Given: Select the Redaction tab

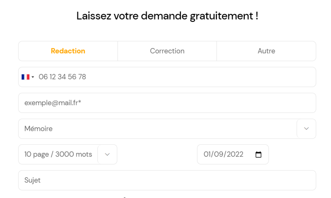Looking at the screenshot, I should coord(68,51).
